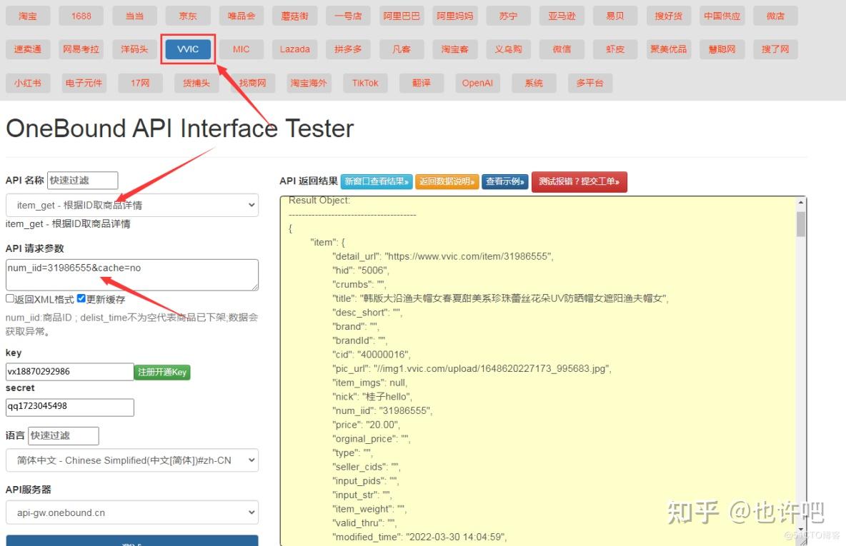Screen dimensions: 846x546
Task: Open the API服务器 server dropdown
Action: [131, 512]
